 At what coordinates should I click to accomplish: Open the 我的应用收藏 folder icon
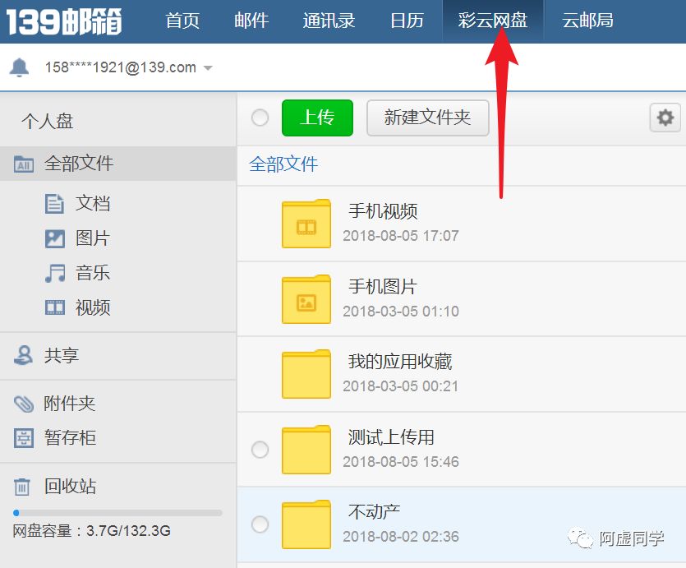306,374
